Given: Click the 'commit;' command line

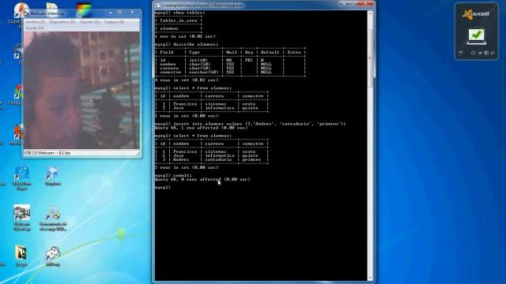Looking at the screenshot, I should click(174, 175).
